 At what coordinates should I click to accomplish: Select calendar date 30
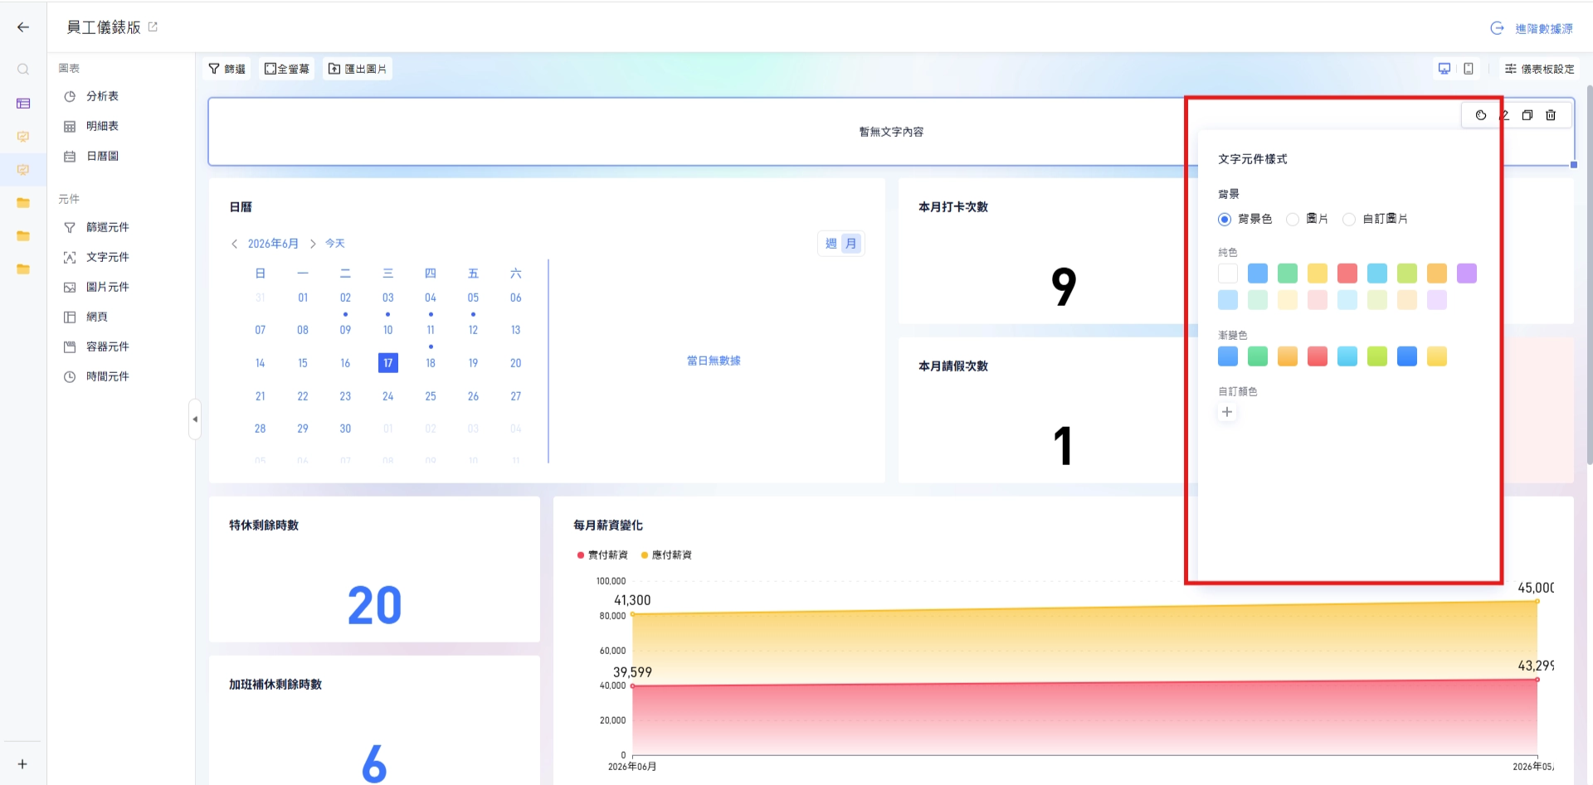(345, 429)
